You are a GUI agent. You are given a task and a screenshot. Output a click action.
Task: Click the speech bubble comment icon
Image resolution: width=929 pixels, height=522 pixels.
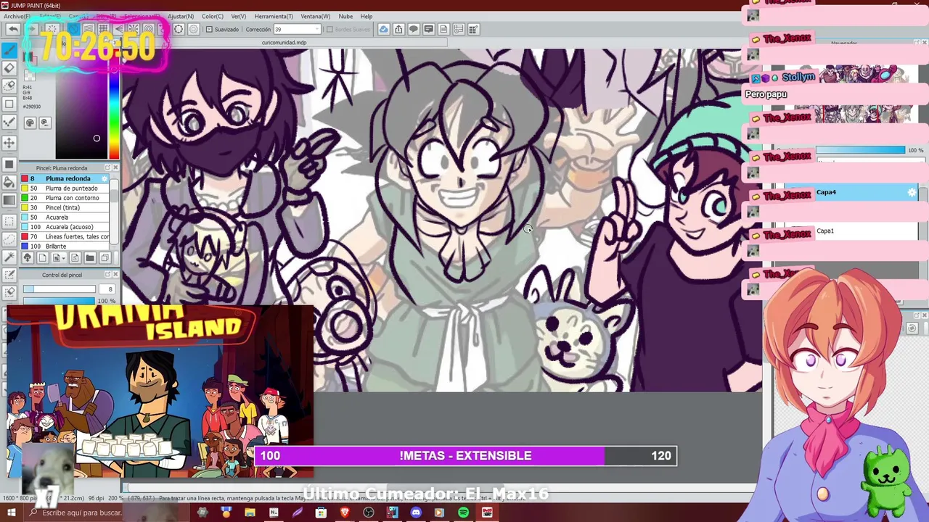(x=414, y=29)
